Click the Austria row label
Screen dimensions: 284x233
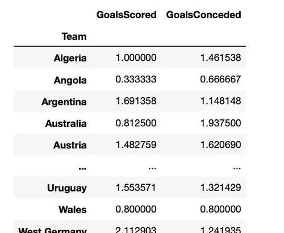tap(70, 145)
